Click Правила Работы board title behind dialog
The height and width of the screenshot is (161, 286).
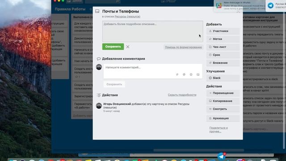[70, 9]
